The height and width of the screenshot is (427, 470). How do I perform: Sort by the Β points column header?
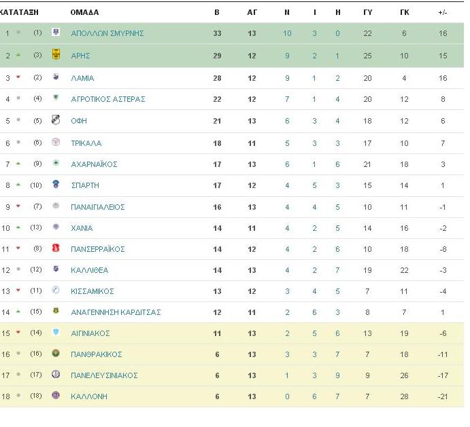(217, 12)
